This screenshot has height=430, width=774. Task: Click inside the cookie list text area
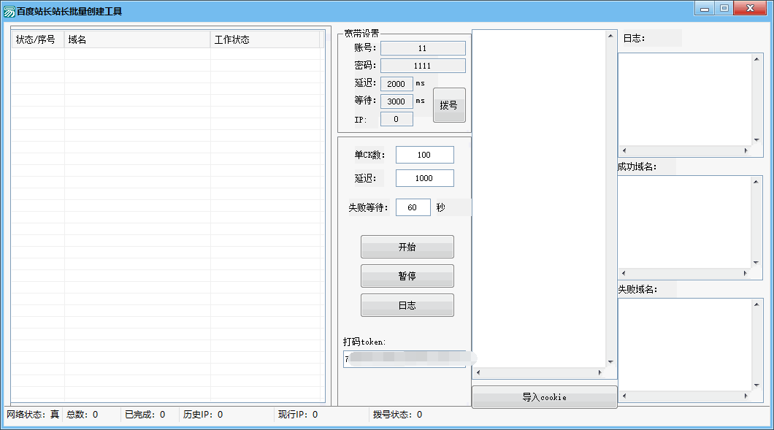point(539,199)
